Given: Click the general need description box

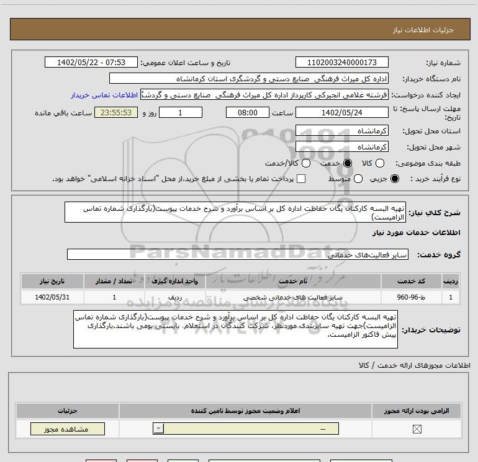Looking at the screenshot, I should point(235,212).
